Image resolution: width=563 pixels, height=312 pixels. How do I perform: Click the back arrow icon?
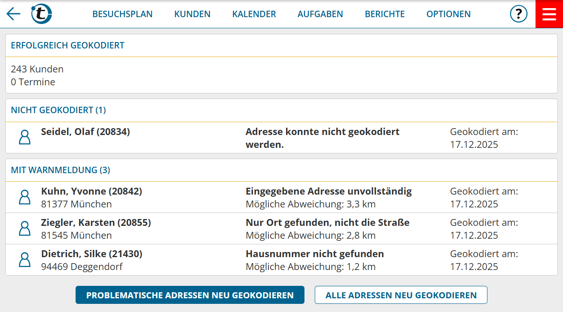(x=13, y=14)
